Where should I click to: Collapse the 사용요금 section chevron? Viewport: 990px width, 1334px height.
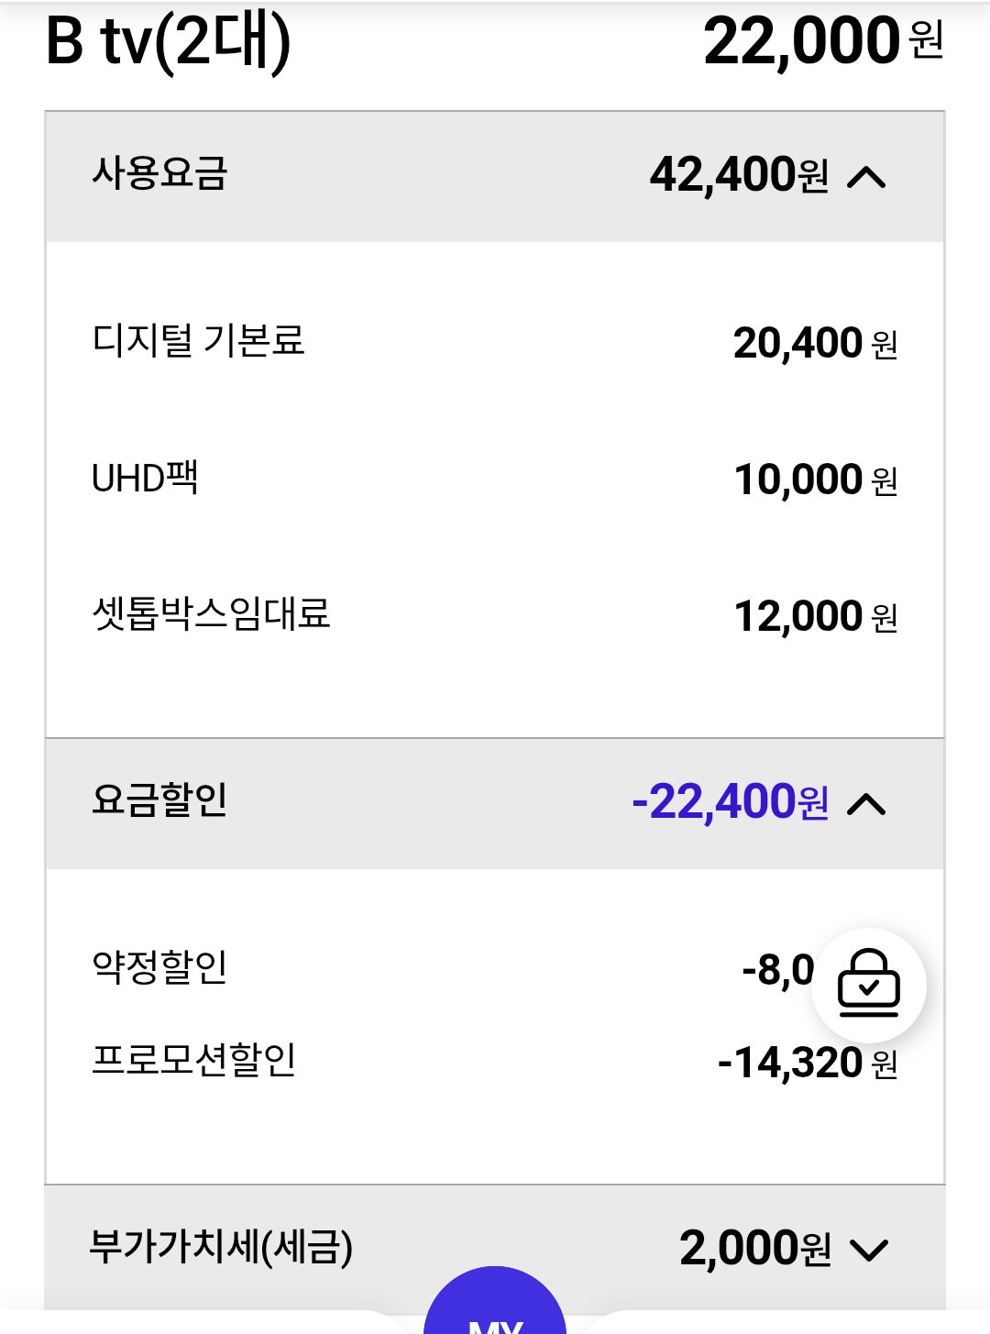click(x=867, y=176)
